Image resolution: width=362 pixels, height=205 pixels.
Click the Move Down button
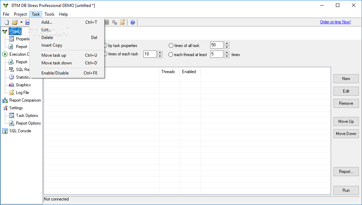click(346, 134)
